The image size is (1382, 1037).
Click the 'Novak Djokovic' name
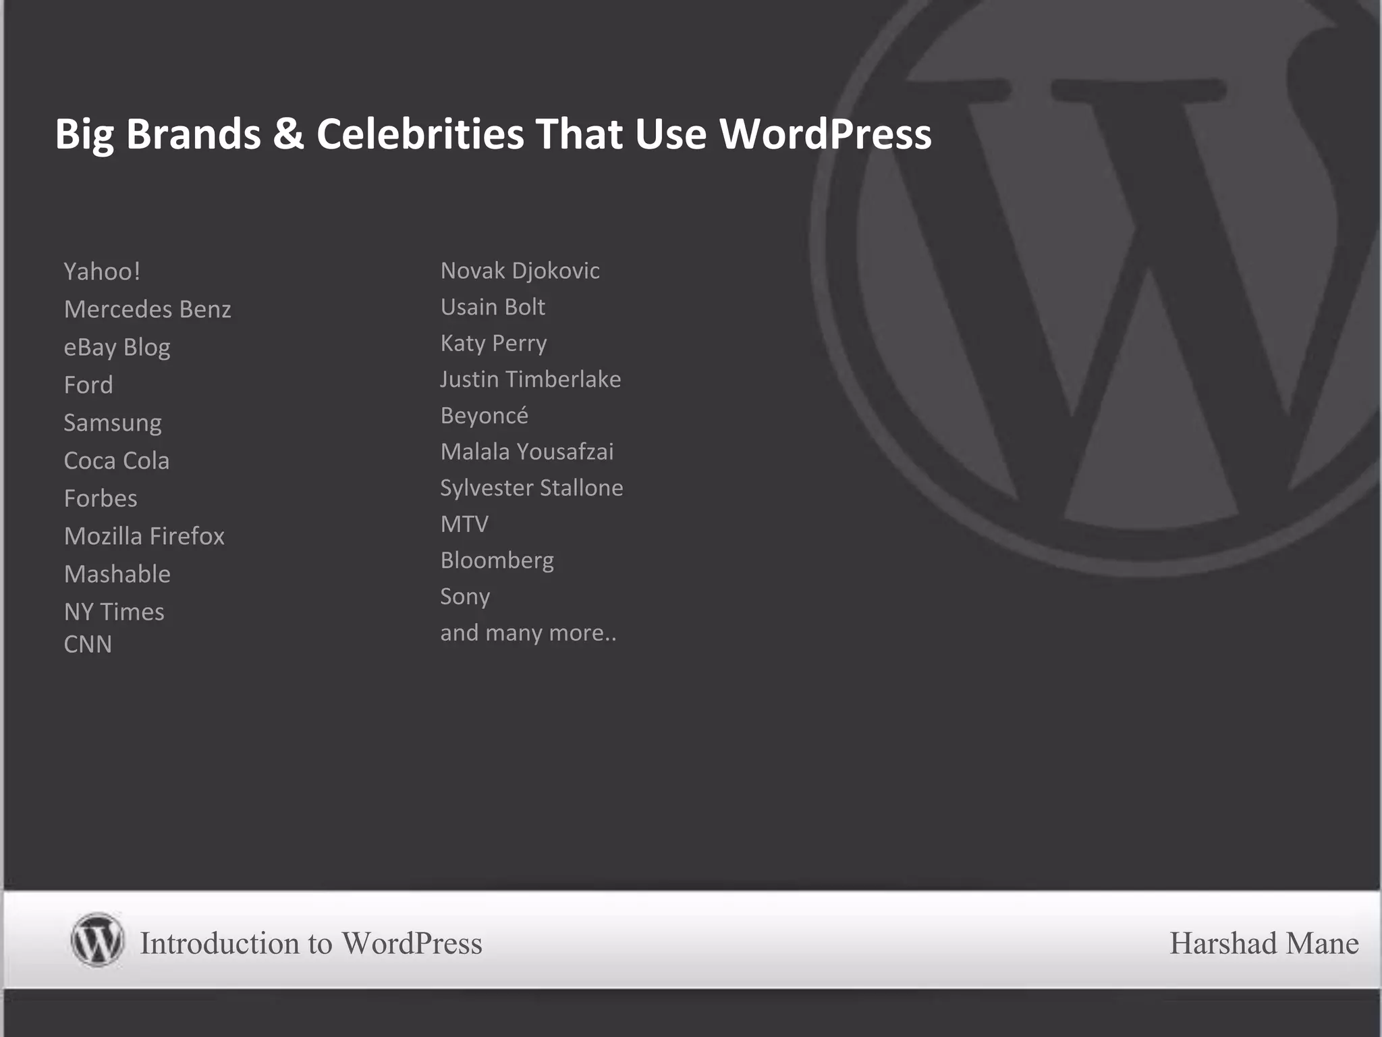tap(520, 271)
